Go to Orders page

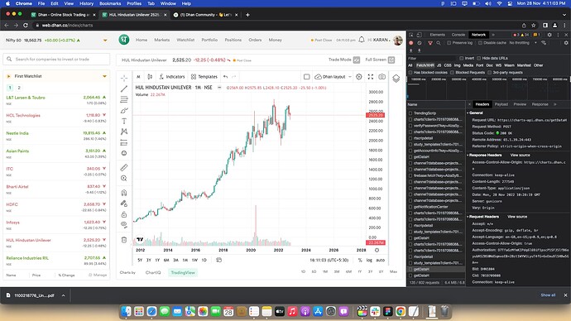pyautogui.click(x=255, y=40)
